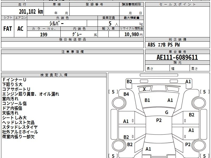The width and height of the screenshot is (211, 158).
Task: Click the 最大積載量 header
Action: pos(131,18)
